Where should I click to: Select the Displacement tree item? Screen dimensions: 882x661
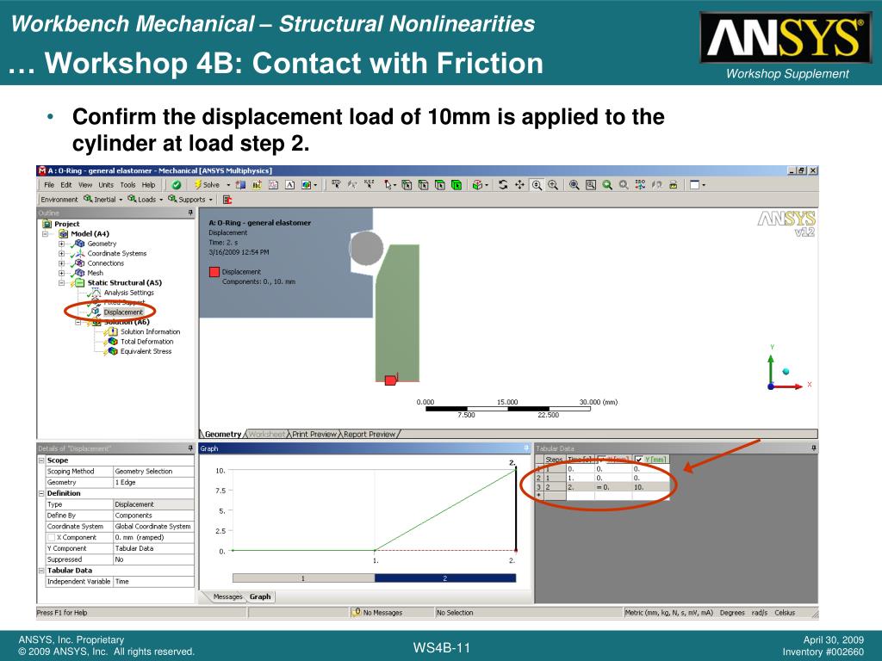click(123, 312)
